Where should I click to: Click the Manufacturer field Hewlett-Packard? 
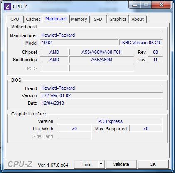pyautogui.click(x=101, y=35)
